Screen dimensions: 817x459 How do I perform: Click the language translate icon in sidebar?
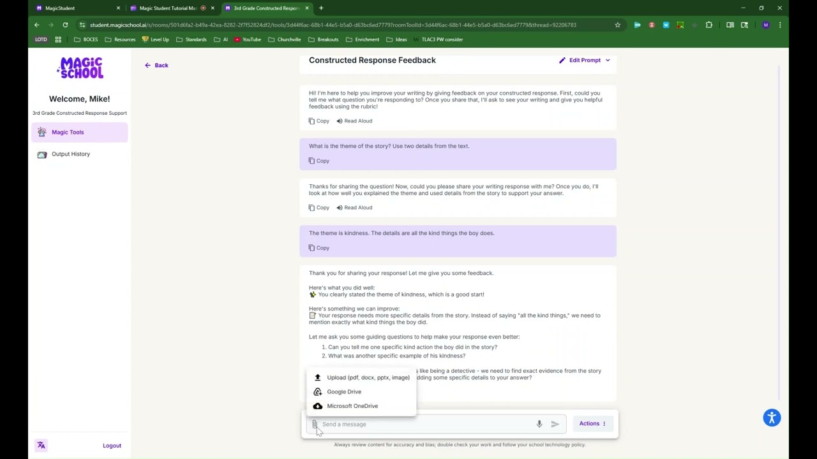pyautogui.click(x=41, y=445)
